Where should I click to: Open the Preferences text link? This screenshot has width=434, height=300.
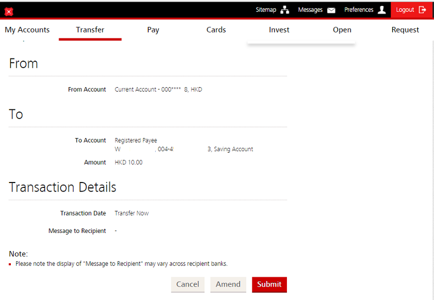click(359, 10)
